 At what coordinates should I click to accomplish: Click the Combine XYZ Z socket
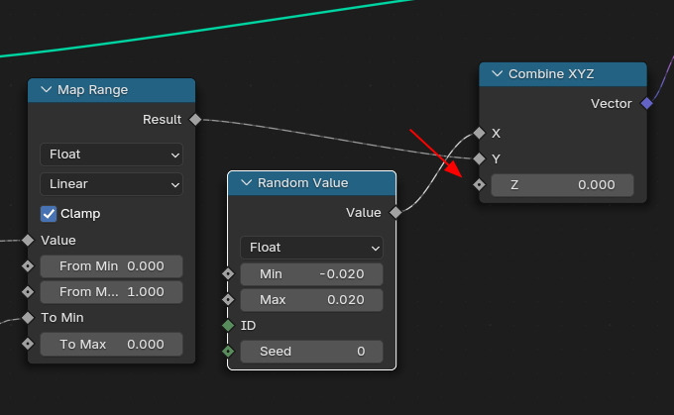point(479,185)
